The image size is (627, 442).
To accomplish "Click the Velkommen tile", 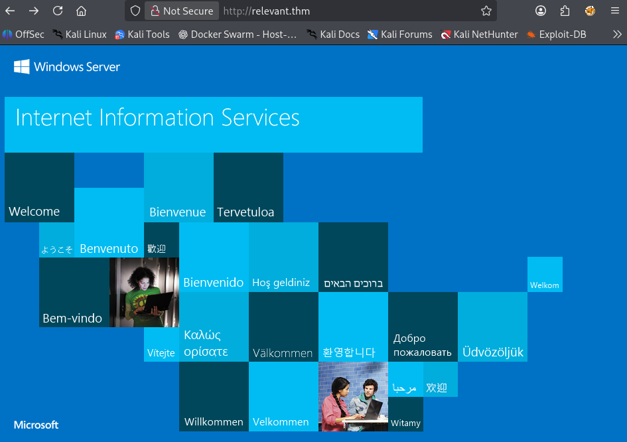I will (x=283, y=396).
